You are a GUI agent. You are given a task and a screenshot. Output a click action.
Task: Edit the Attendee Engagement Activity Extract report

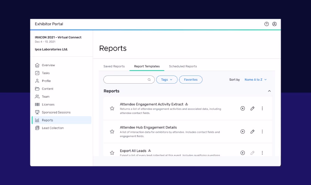pyautogui.click(x=252, y=108)
